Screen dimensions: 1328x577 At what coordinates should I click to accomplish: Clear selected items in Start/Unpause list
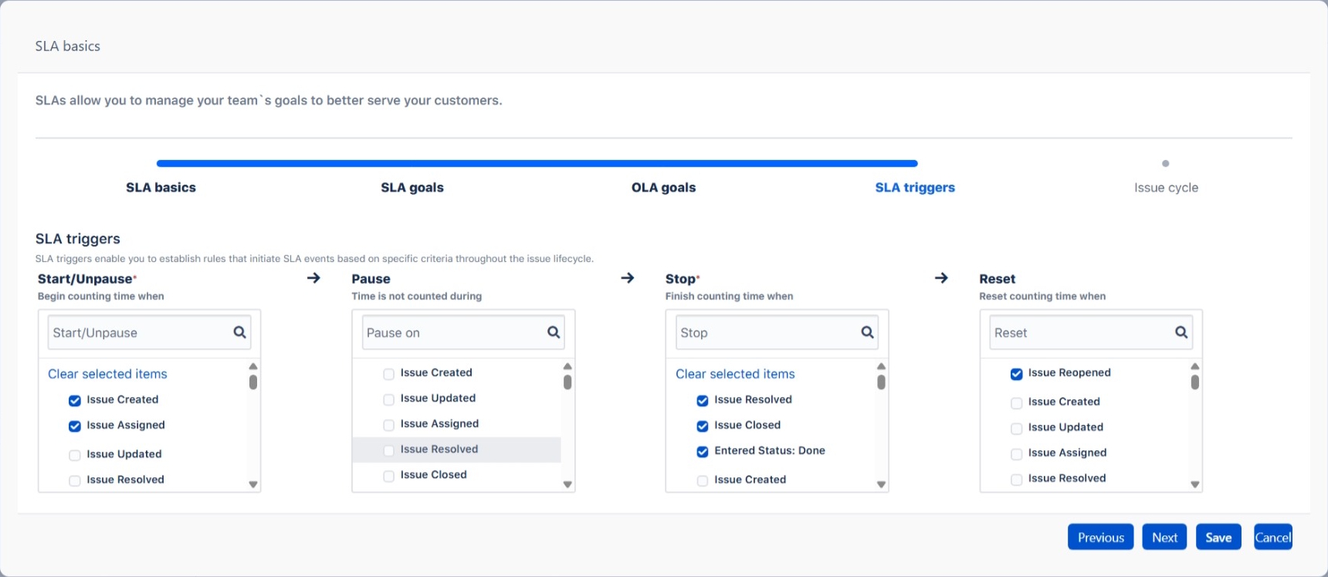pos(107,374)
